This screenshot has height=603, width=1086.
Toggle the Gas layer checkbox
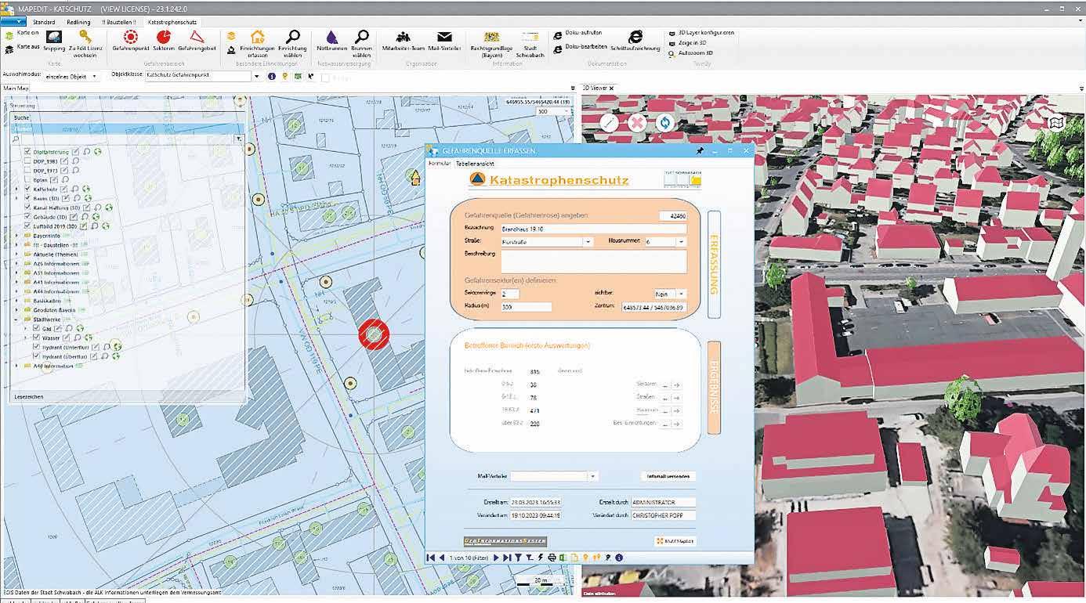click(36, 328)
